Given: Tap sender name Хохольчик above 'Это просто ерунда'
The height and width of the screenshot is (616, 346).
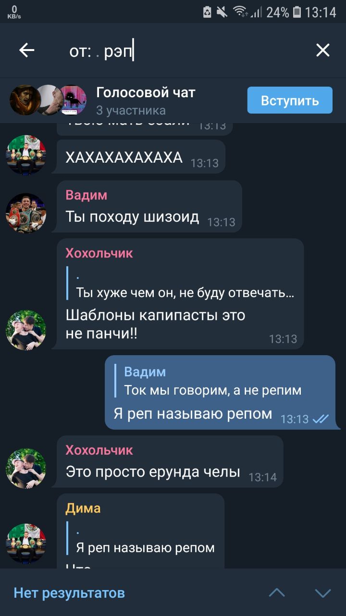Looking at the screenshot, I should (99, 450).
